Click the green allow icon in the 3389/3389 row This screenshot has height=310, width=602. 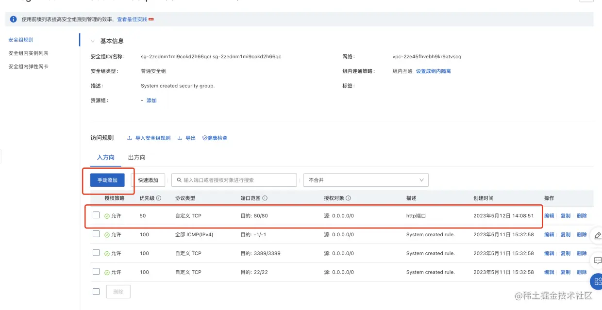click(107, 254)
